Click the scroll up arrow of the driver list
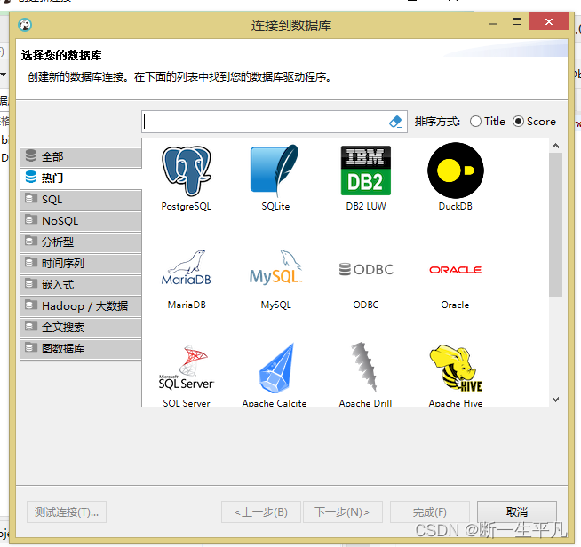 (555, 146)
